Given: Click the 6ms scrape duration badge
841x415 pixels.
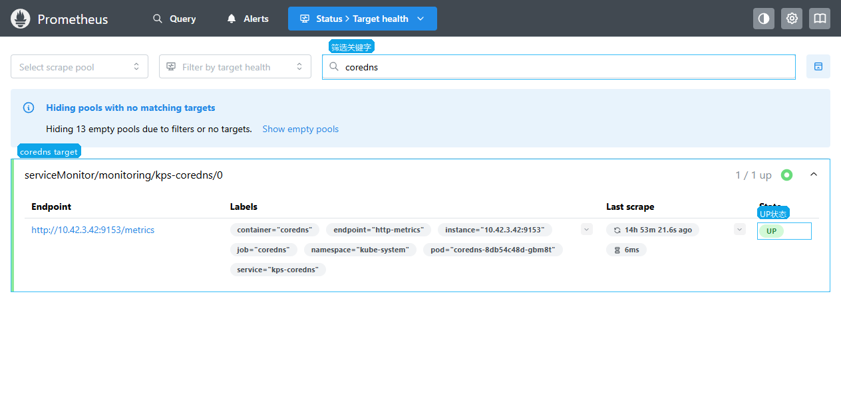Looking at the screenshot, I should 626,250.
